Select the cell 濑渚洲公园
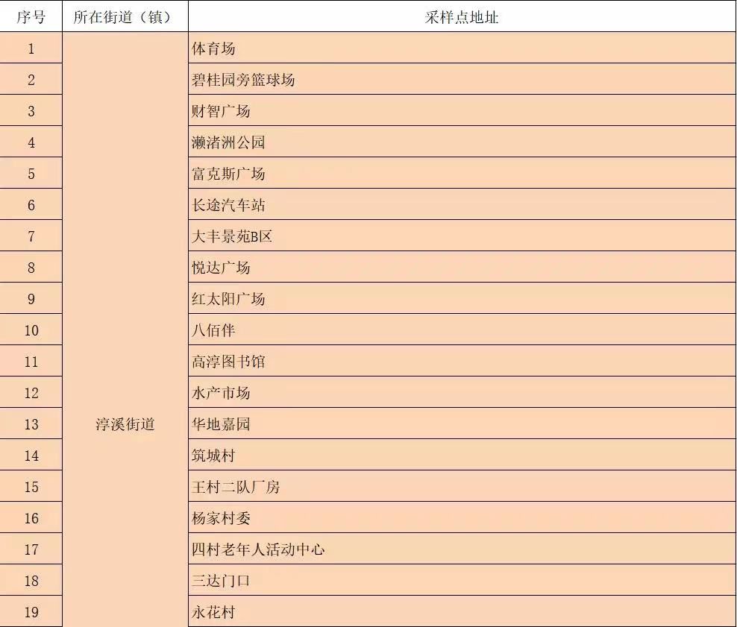737x627 pixels. pos(462,142)
